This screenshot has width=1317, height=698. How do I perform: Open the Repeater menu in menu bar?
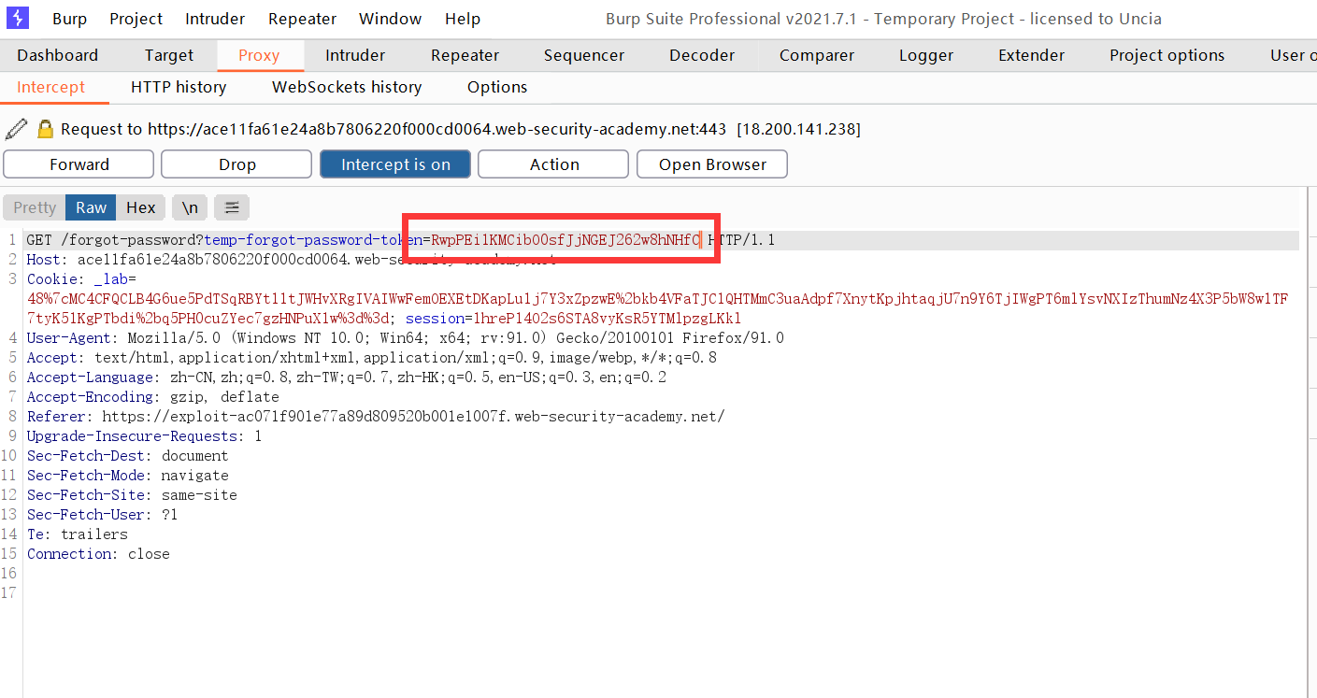click(x=302, y=19)
